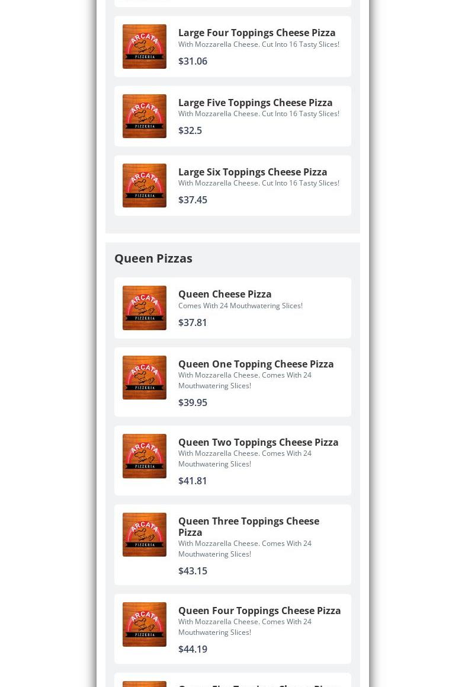
Task: Open Large Four Toppings Cheese Pizza thumbnail
Action: pos(145,46)
